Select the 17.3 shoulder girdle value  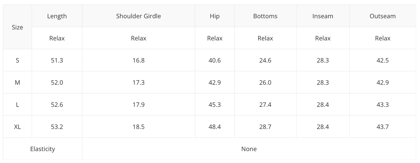tap(138, 83)
